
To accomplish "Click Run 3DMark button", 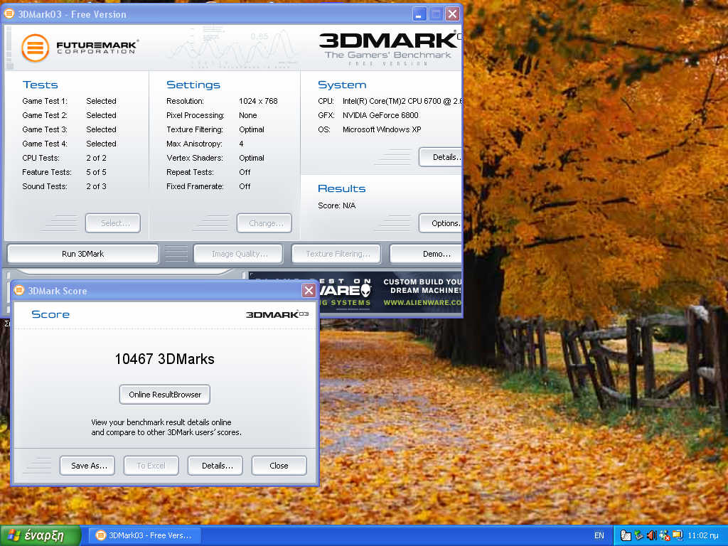I will click(x=83, y=254).
